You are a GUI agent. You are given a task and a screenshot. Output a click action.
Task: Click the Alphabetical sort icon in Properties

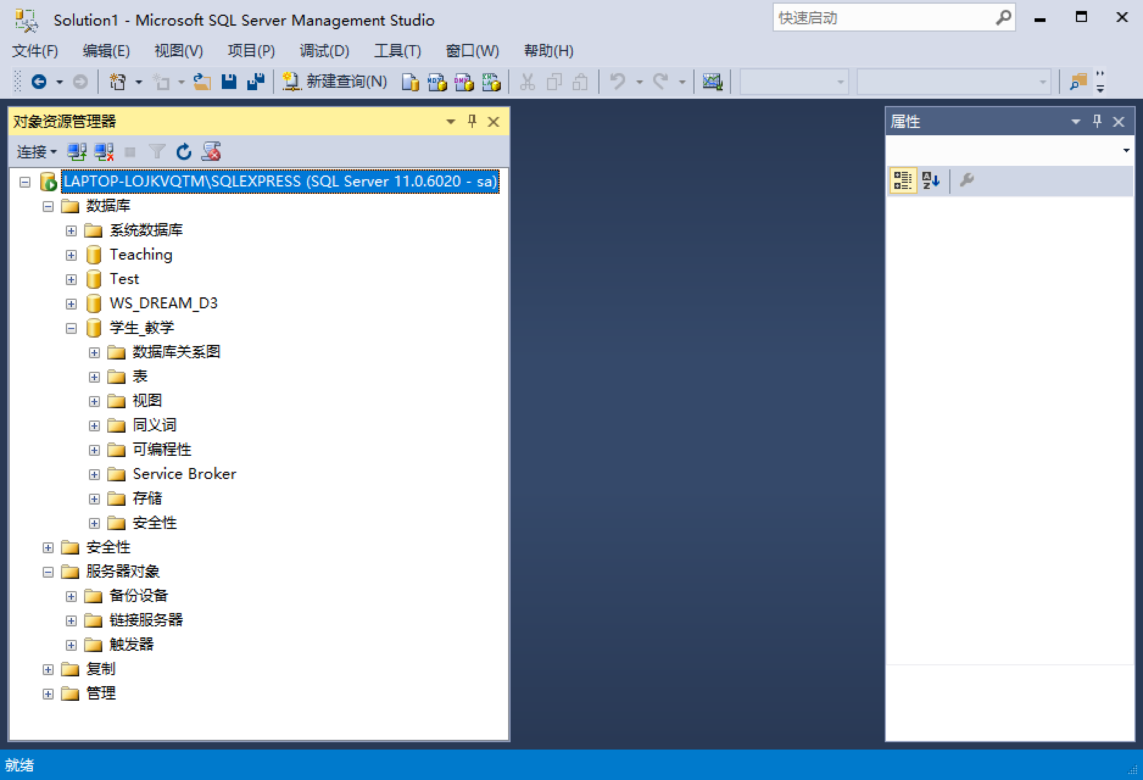click(930, 181)
